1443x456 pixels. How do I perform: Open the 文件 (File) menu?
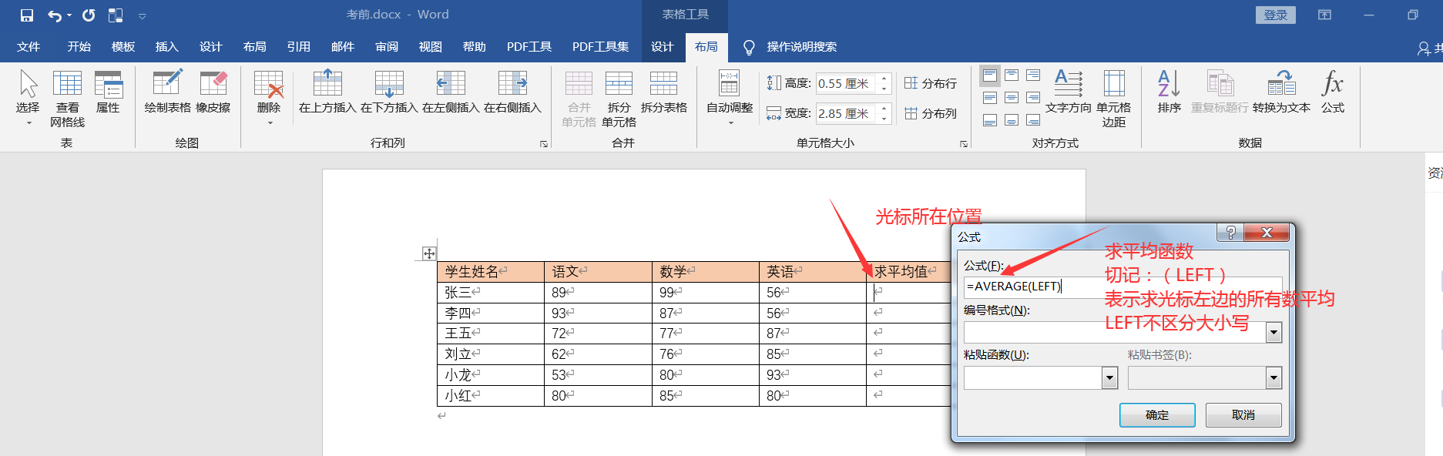[x=29, y=47]
